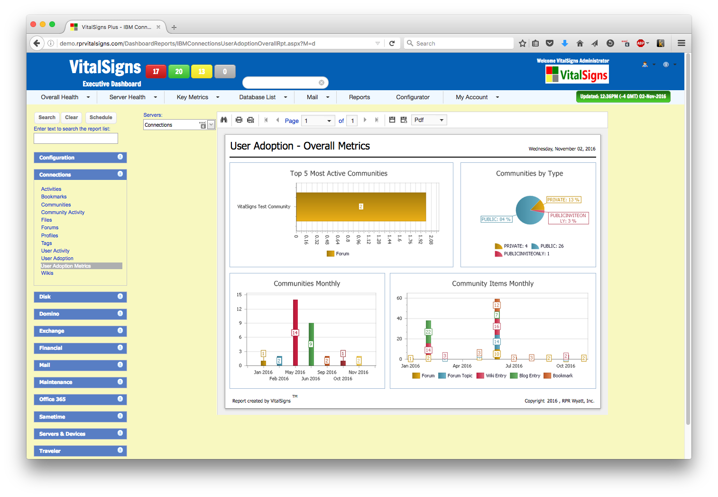The image size is (718, 497).
Task: Expand the Office 365 sidebar section
Action: coord(120,399)
